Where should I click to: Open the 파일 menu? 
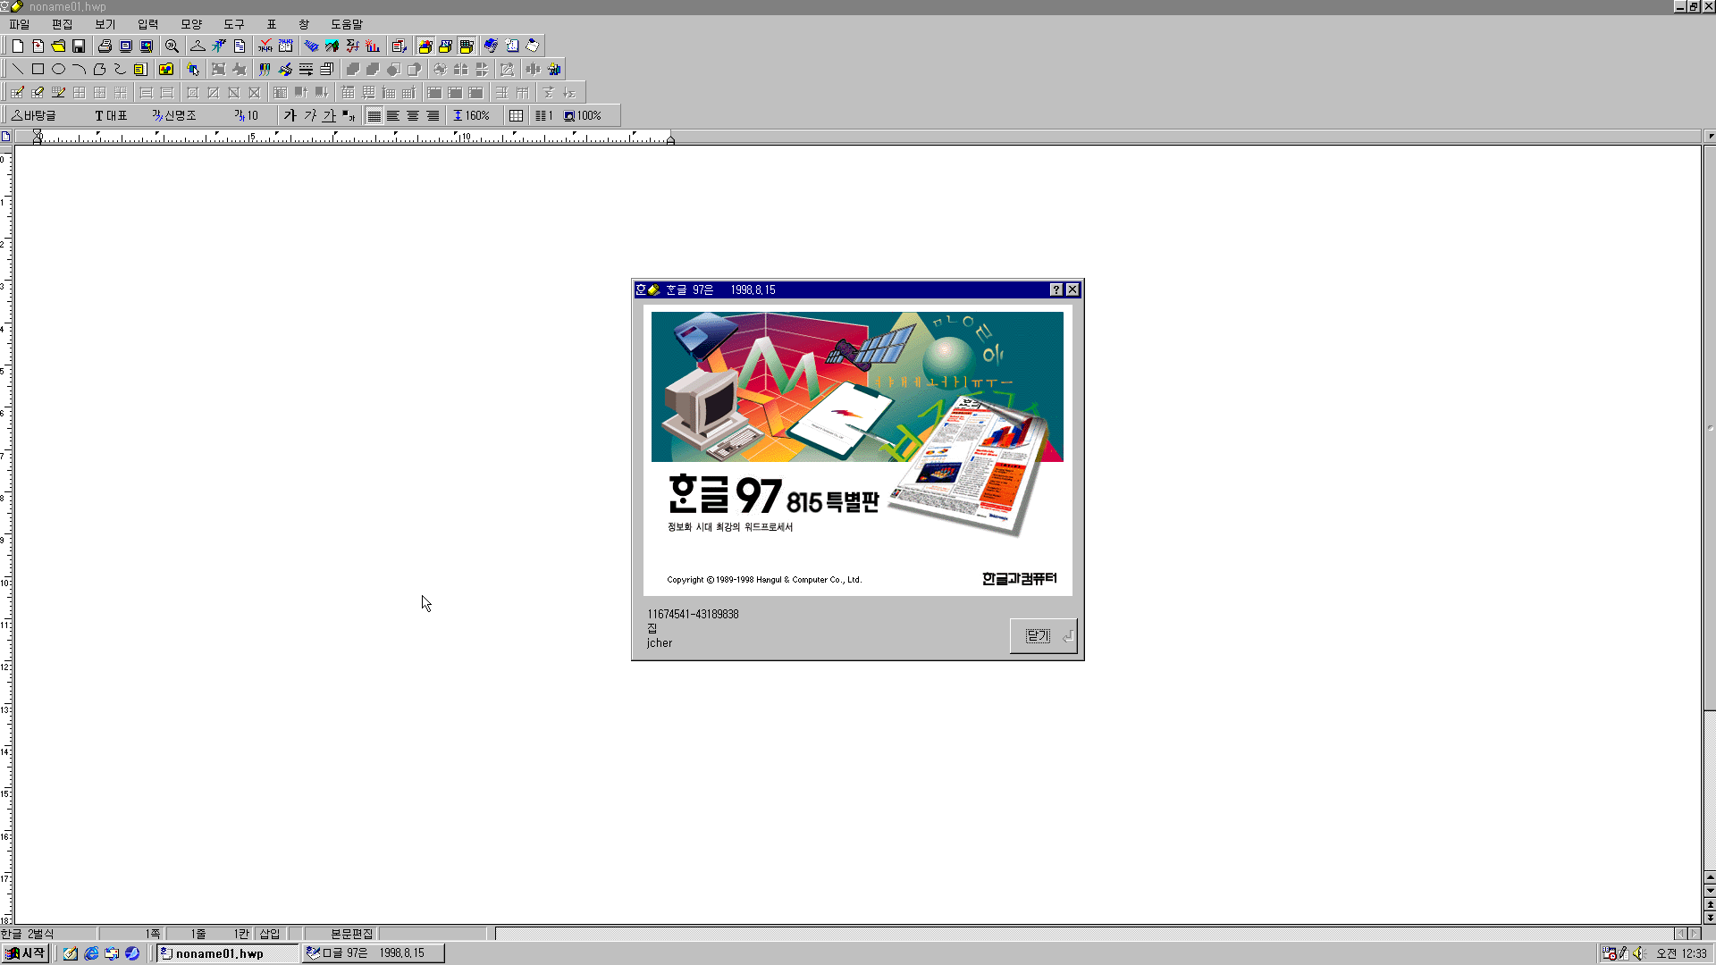[20, 24]
